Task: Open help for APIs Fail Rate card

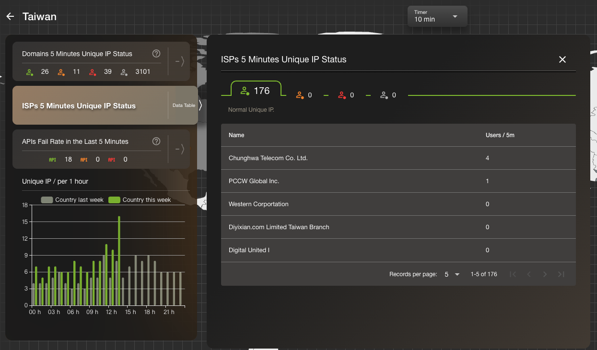Action: (156, 141)
